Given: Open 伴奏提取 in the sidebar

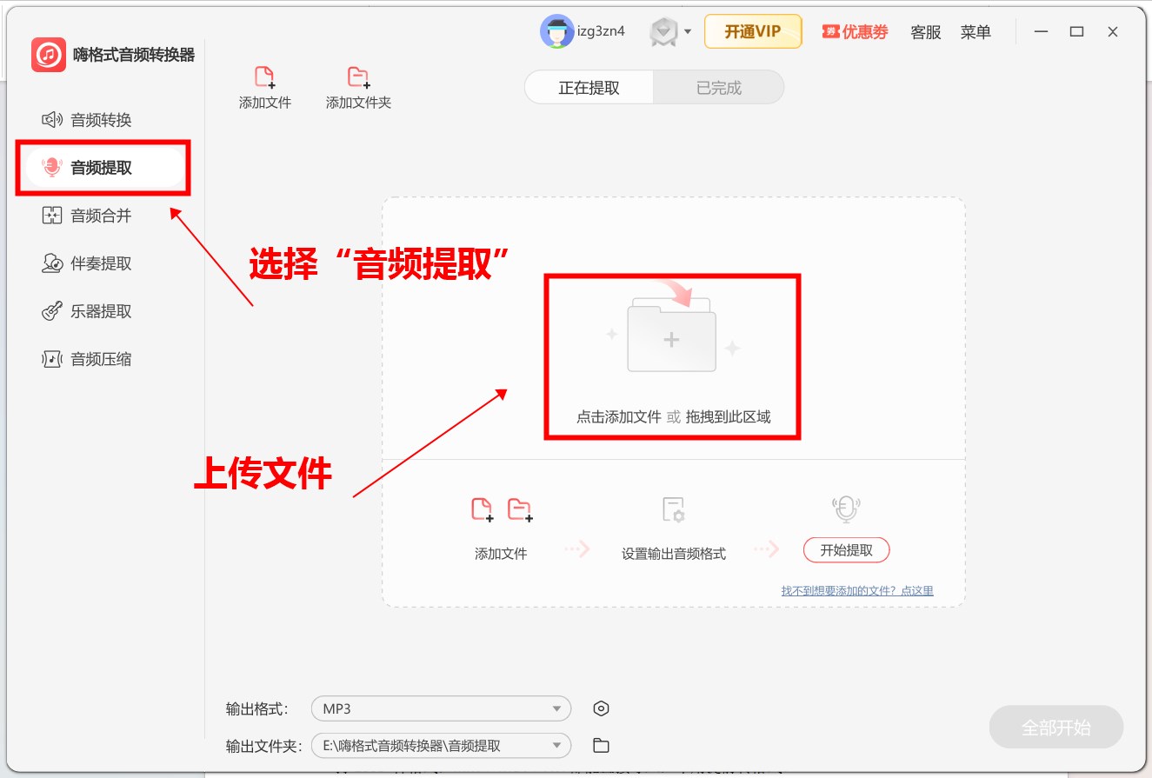Looking at the screenshot, I should pos(87,263).
